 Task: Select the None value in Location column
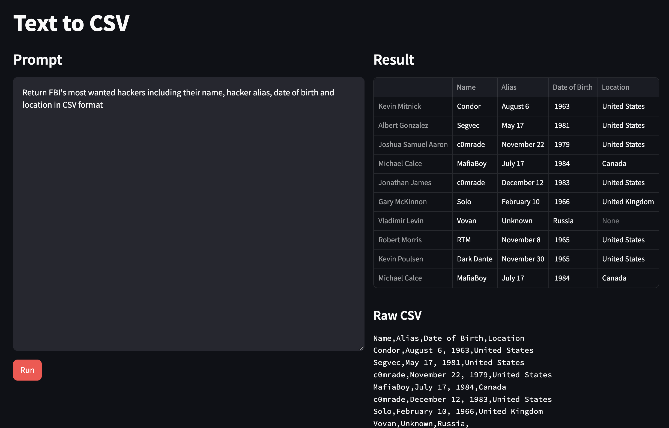(x=610, y=221)
